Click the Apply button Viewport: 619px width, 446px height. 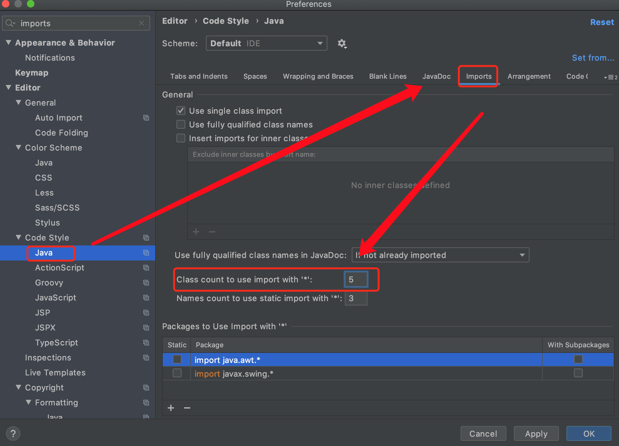tap(536, 434)
